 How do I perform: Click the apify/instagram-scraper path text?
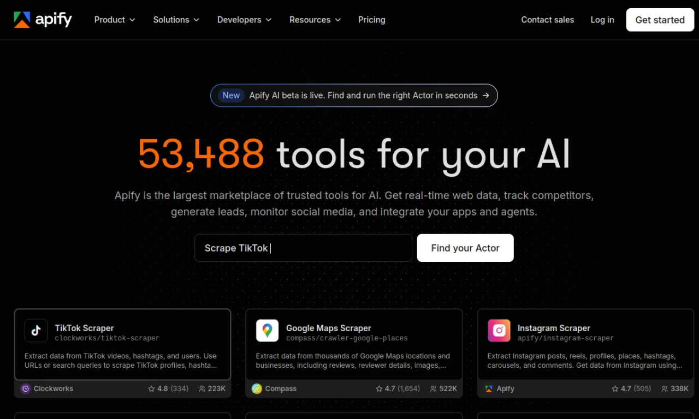[x=566, y=338]
